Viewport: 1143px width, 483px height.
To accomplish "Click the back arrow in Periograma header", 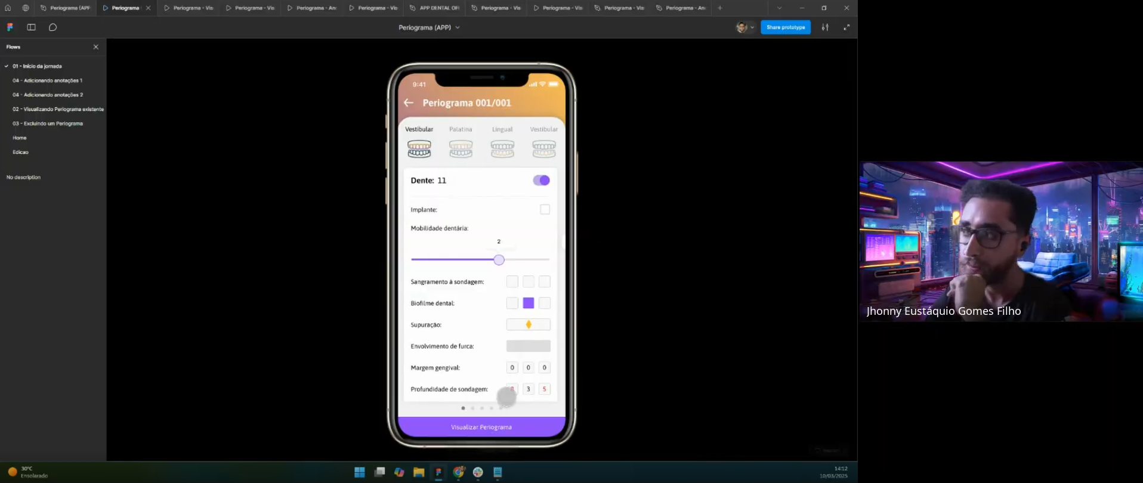I will click(409, 103).
